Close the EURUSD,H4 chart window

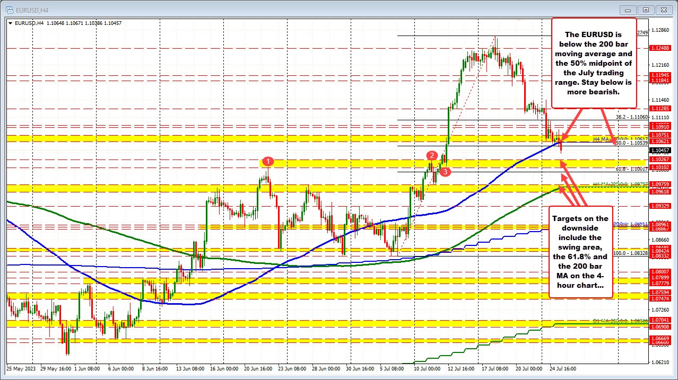(x=664, y=10)
